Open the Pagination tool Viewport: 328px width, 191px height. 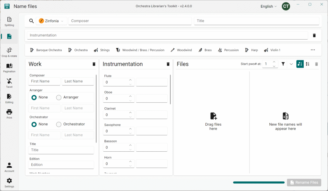click(9, 68)
